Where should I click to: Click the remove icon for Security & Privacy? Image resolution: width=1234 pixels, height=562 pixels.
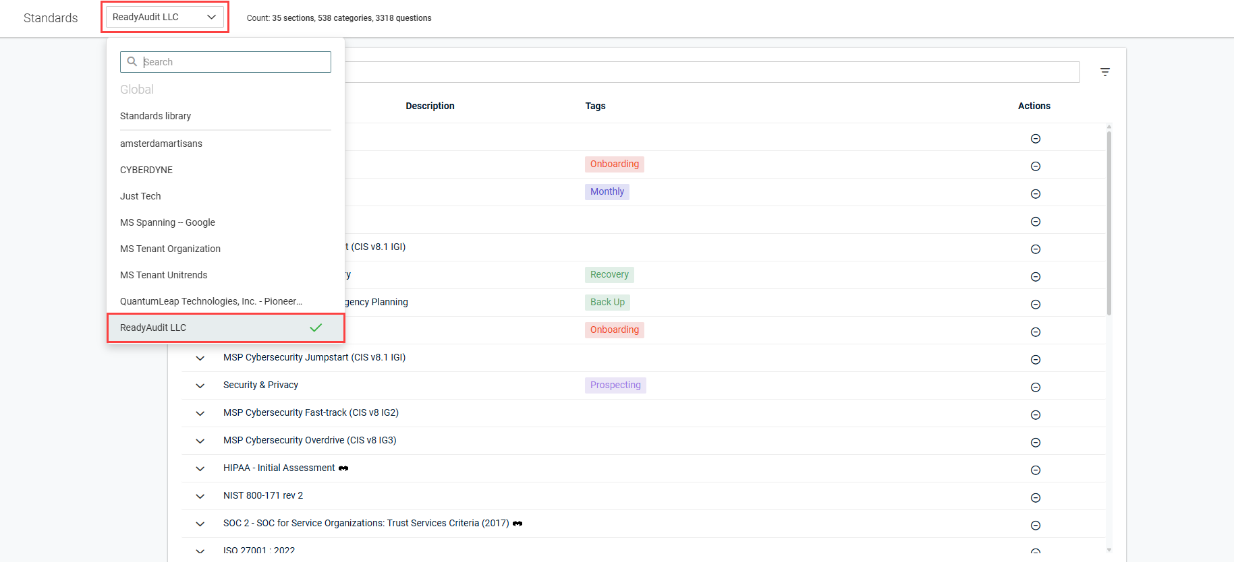[x=1035, y=387]
